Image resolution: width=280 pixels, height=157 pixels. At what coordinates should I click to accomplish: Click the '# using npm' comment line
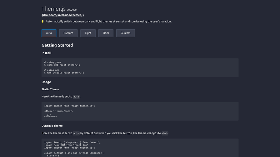52,70
